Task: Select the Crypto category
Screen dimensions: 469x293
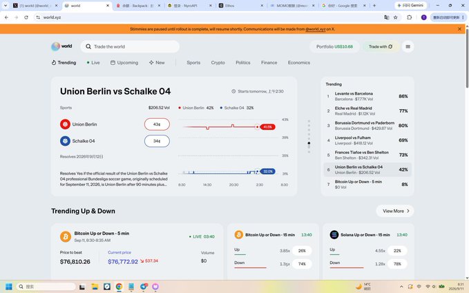Action: click(x=218, y=63)
